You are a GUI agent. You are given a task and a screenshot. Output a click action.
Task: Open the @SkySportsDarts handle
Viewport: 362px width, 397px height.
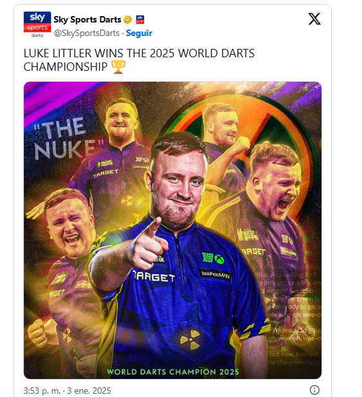86,33
